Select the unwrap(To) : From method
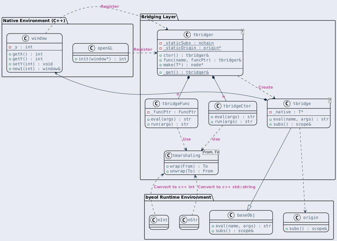 (191, 171)
